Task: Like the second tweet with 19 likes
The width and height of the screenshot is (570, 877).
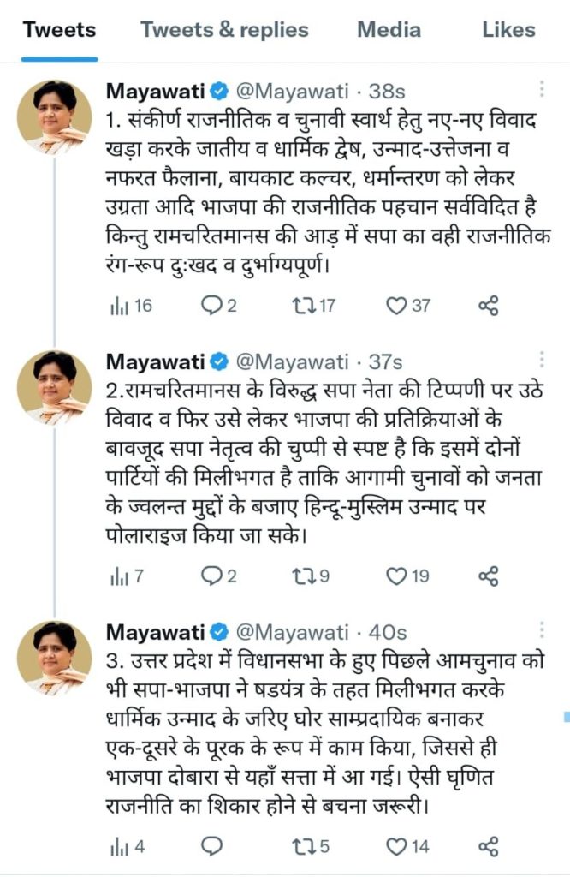Action: tap(396, 576)
